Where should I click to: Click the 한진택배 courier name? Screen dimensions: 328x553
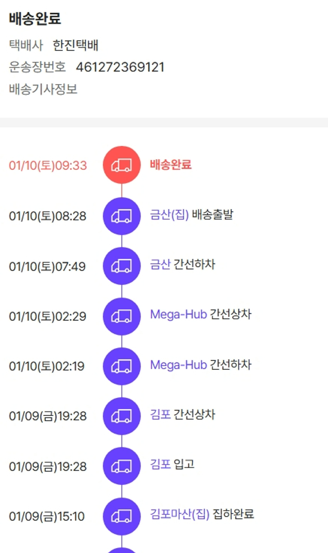pyautogui.click(x=76, y=45)
